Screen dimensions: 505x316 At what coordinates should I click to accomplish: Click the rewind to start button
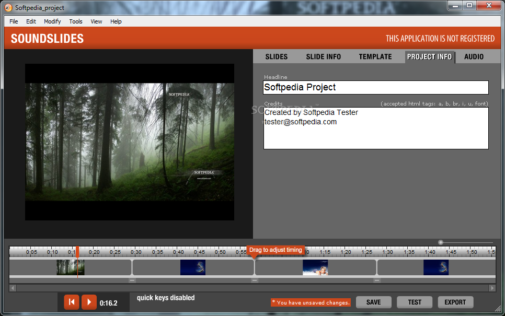pos(72,302)
